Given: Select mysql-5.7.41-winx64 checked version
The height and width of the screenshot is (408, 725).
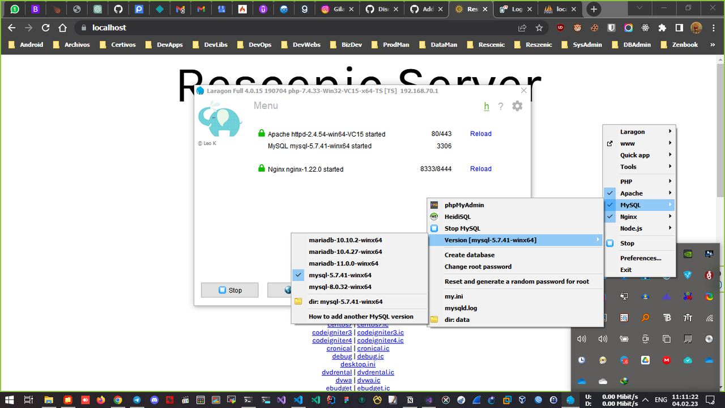Looking at the screenshot, I should [359, 275].
